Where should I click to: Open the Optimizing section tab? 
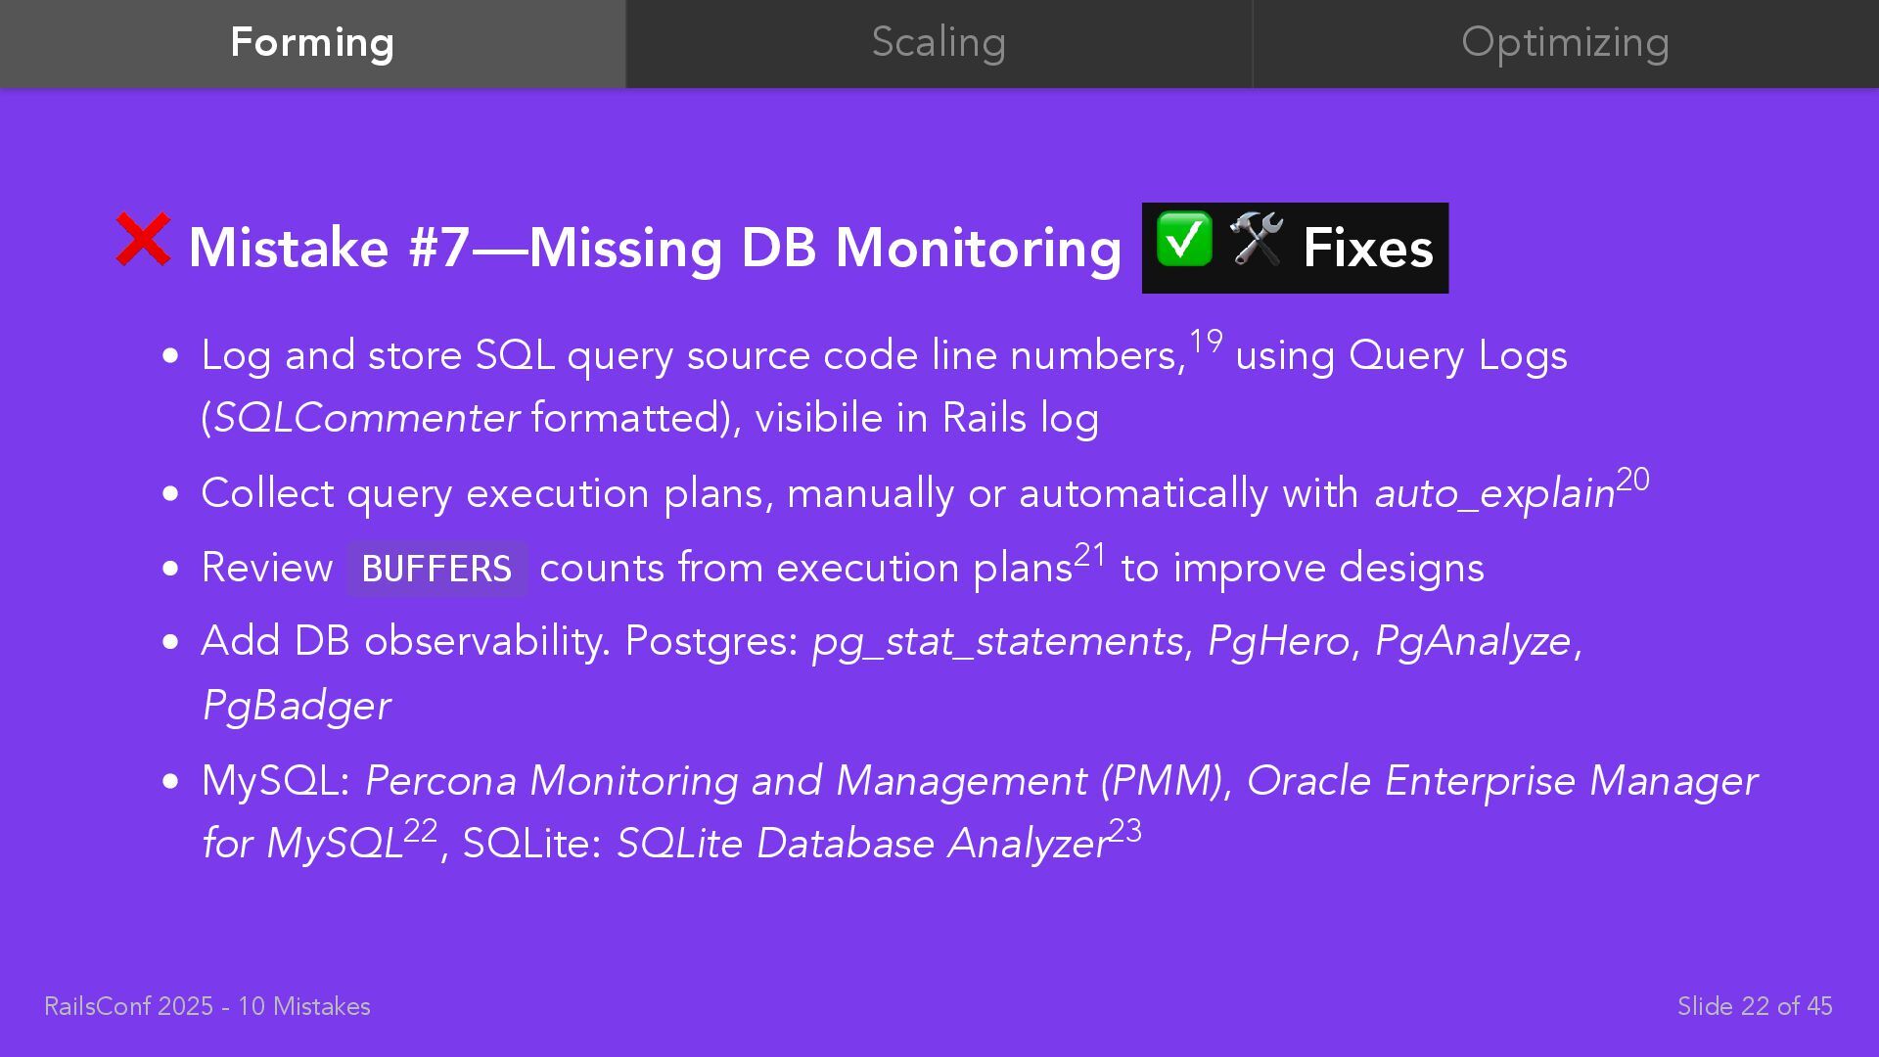coord(1566,43)
